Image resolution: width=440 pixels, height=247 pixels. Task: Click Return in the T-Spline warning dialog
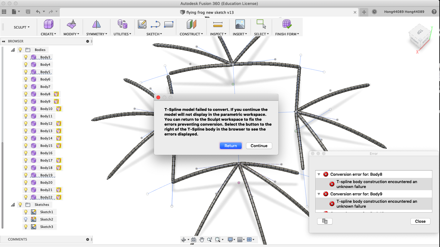tap(231, 146)
